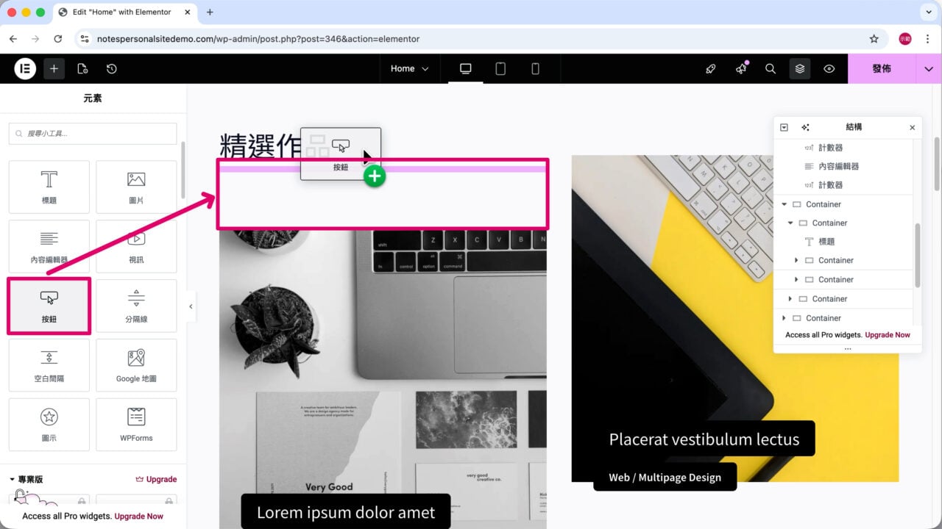Click the rocket launch icon

711,68
